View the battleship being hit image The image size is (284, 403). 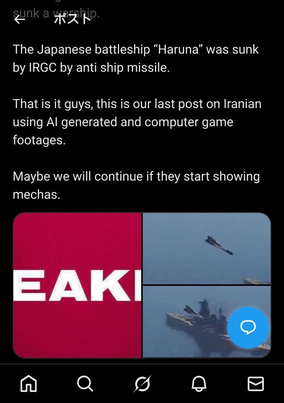207,321
